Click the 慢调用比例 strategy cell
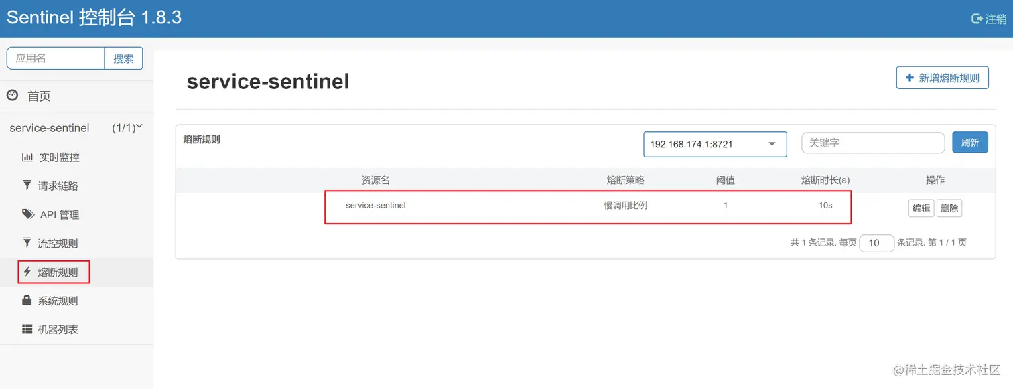The width and height of the screenshot is (1013, 389). point(626,206)
